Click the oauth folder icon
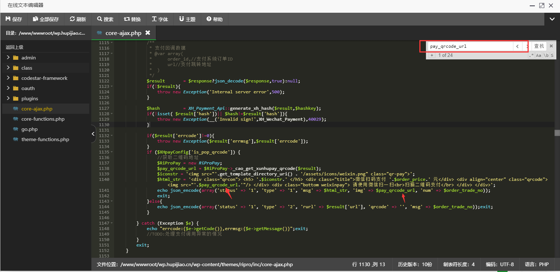 tap(15, 88)
